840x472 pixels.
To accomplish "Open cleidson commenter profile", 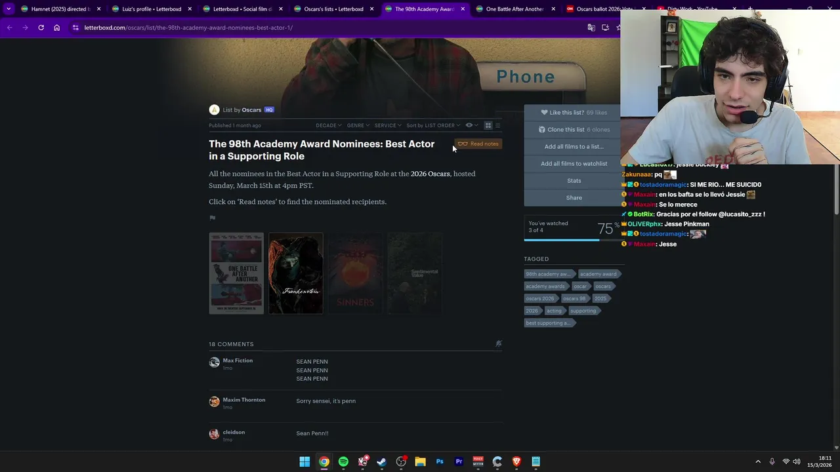I will [234, 433].
